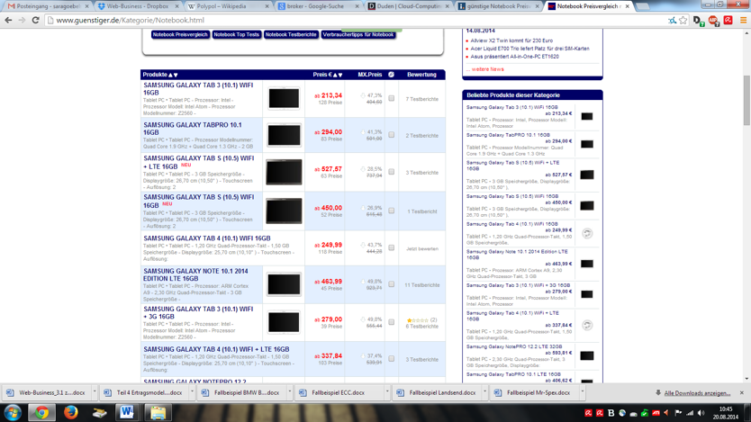Screen dimensions: 751x422
Task: Click the compare icon in the table header
Action: [x=391, y=75]
